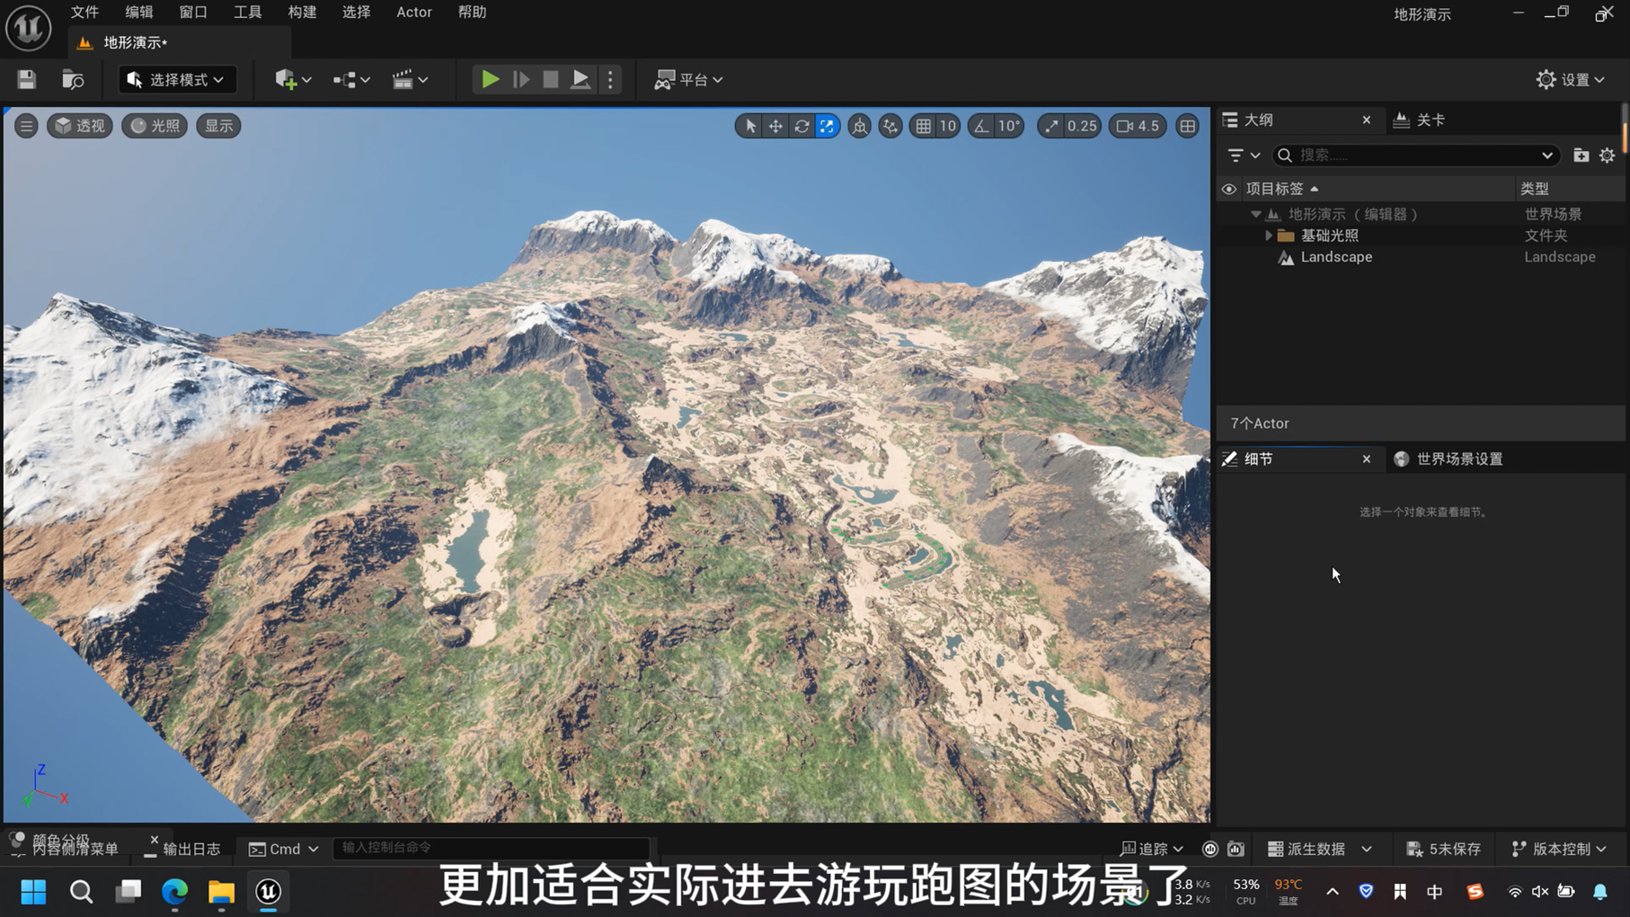Open the Cmd console type dropdown
This screenshot has height=917, width=1630.
click(283, 849)
